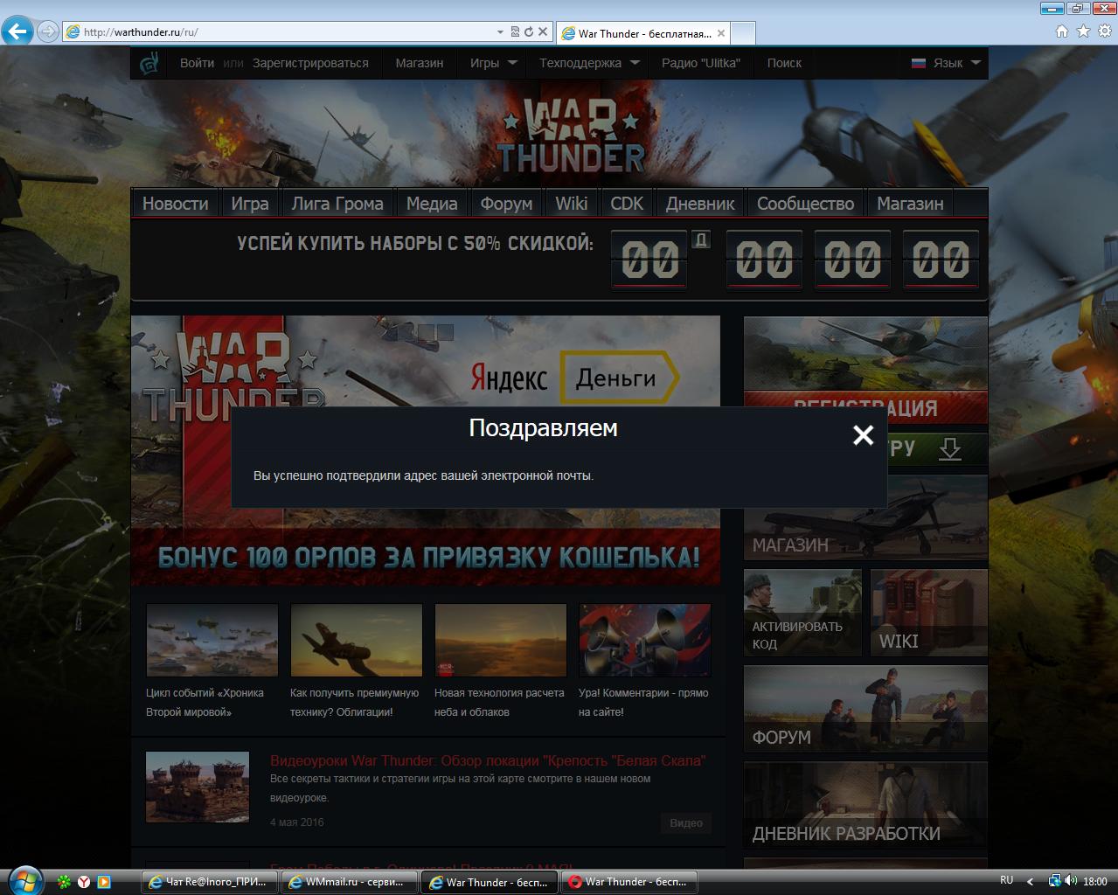Go forward with the browser forward arrow
The width and height of the screenshot is (1118, 895).
[47, 31]
